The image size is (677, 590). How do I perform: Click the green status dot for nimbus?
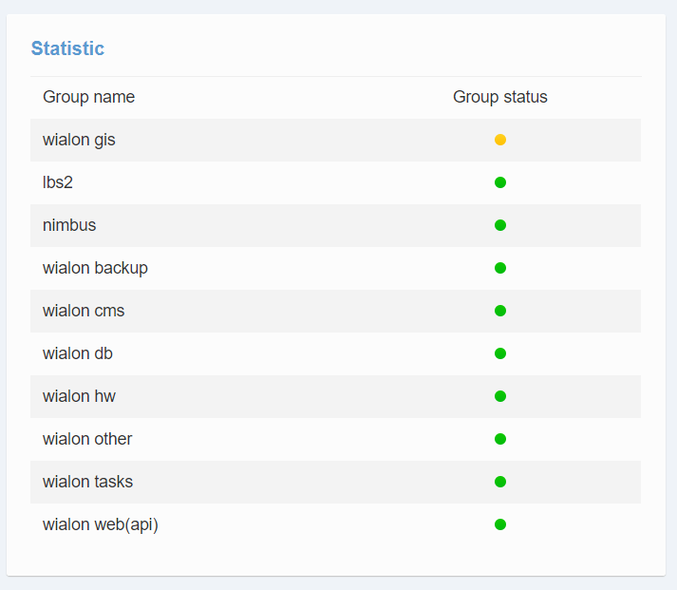coord(500,225)
